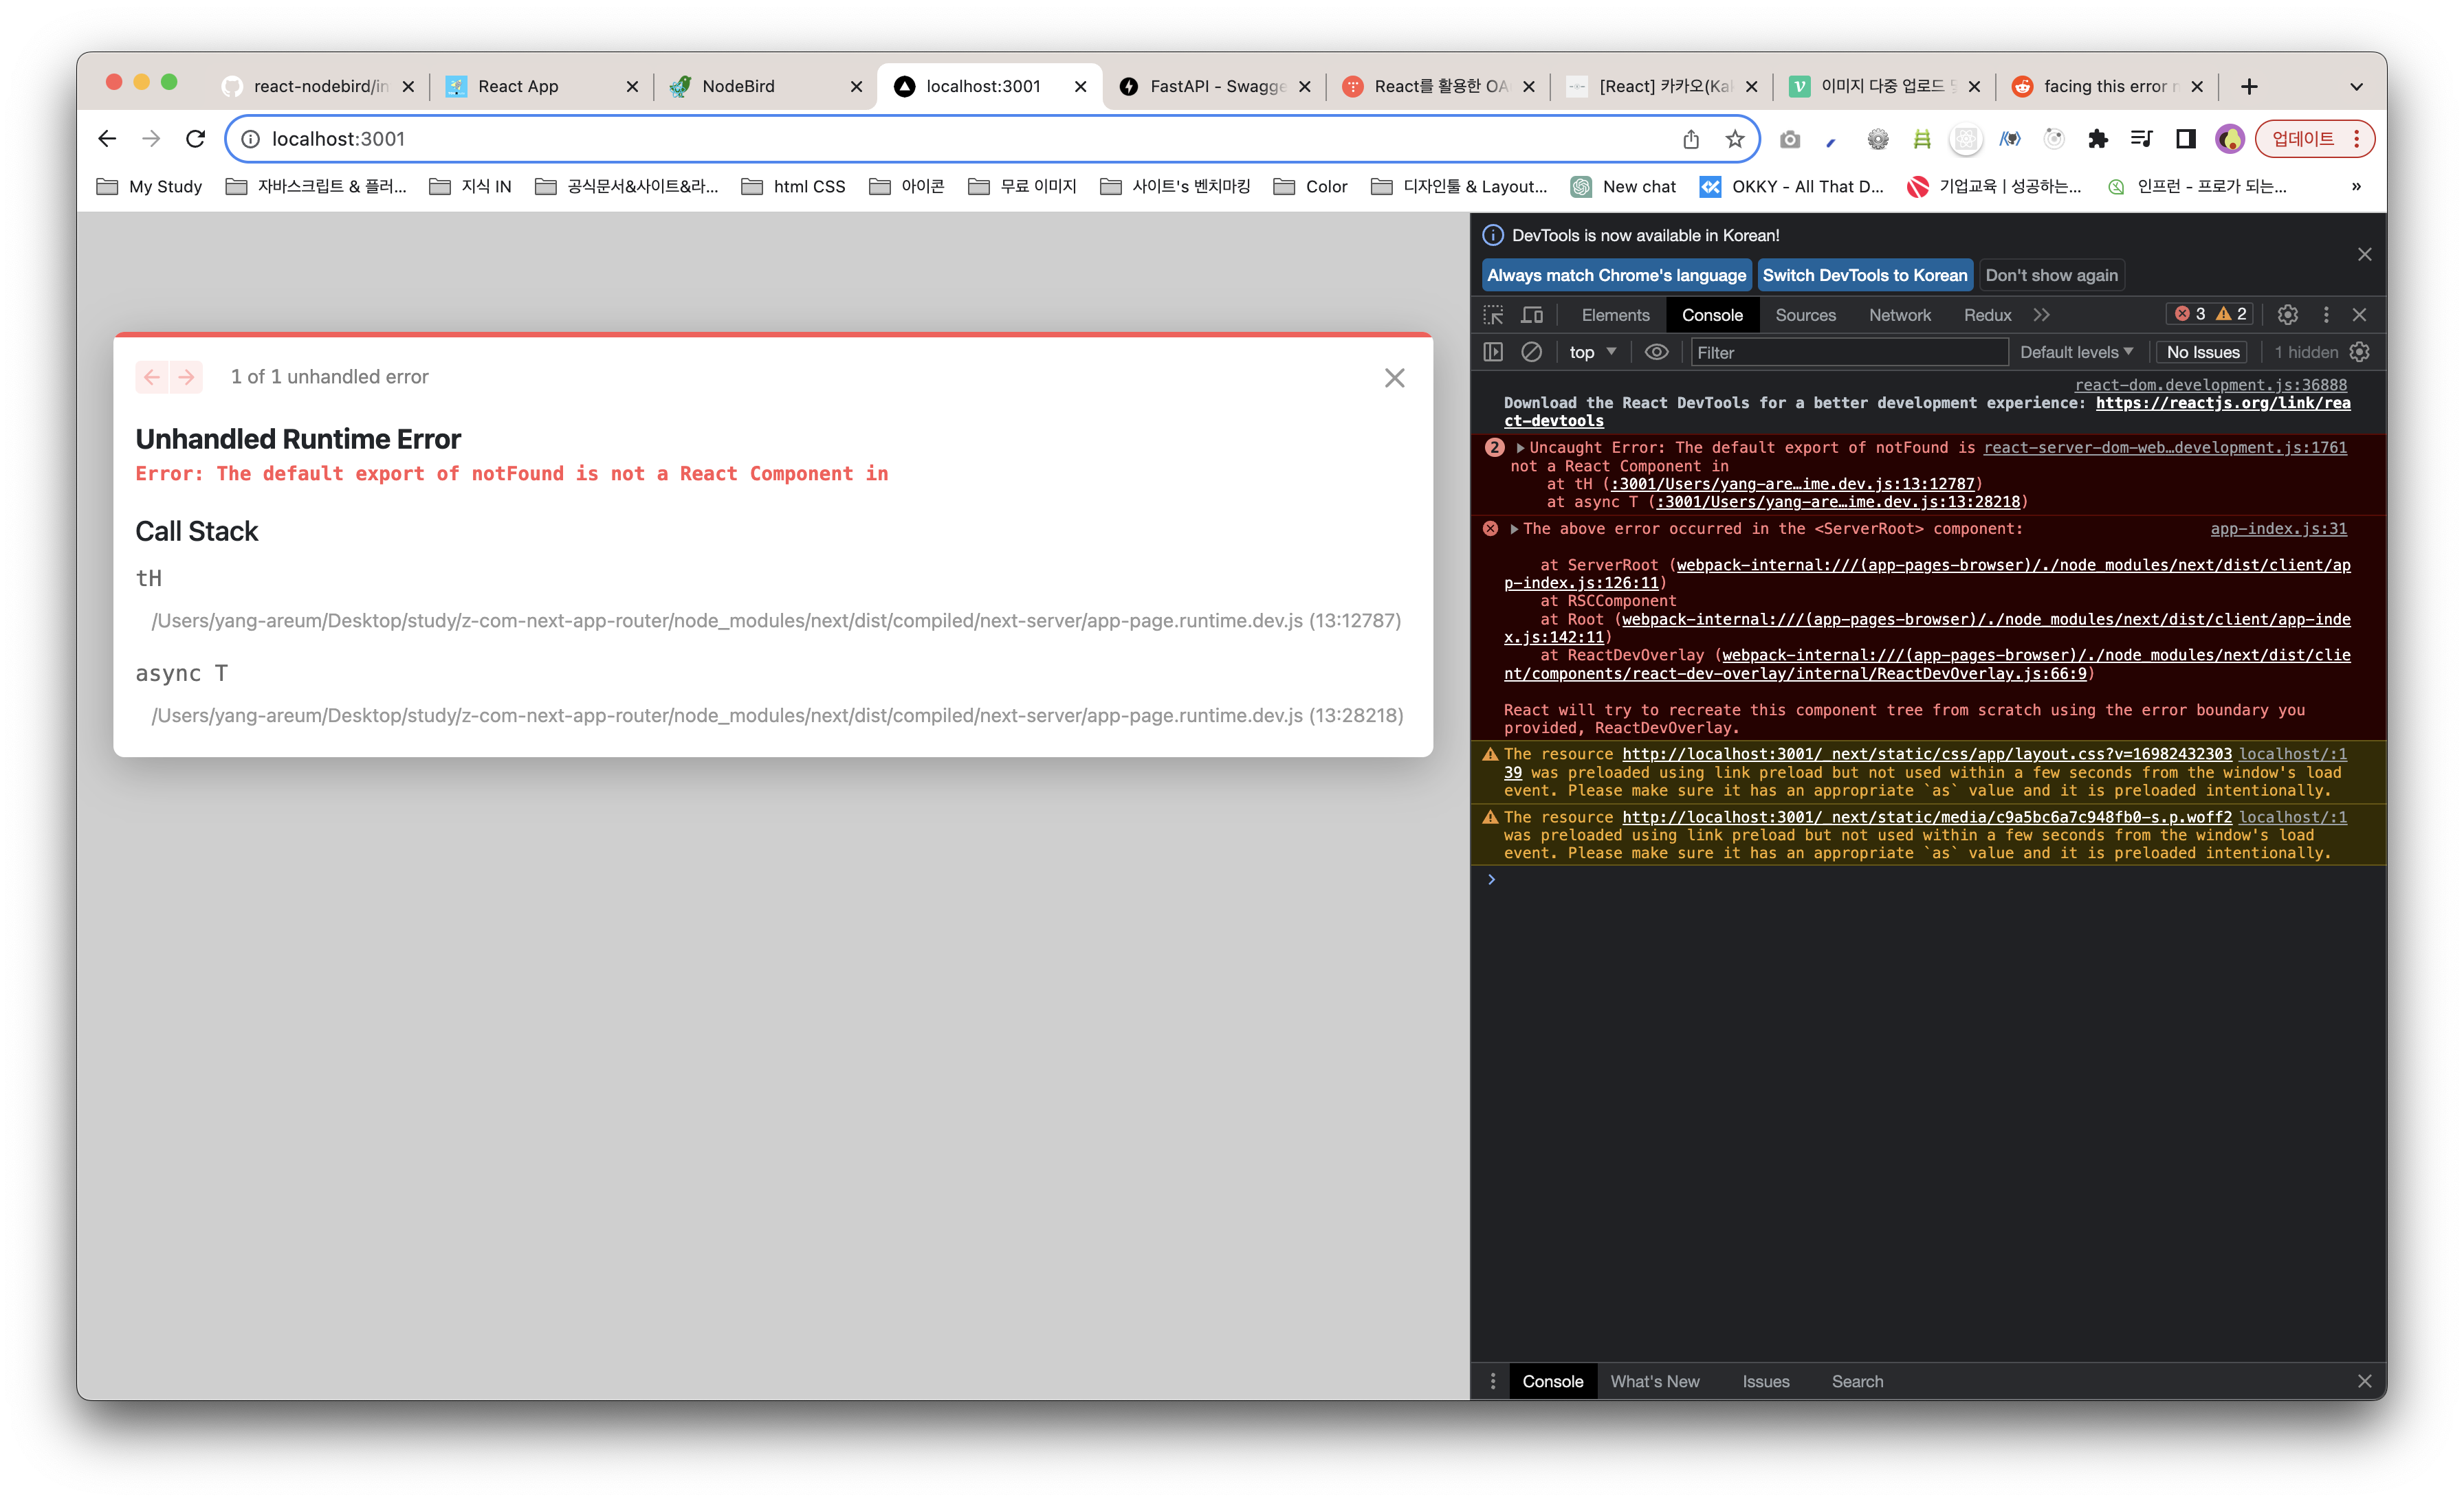
Task: Open the top JavaScript context dropdown
Action: [1592, 352]
